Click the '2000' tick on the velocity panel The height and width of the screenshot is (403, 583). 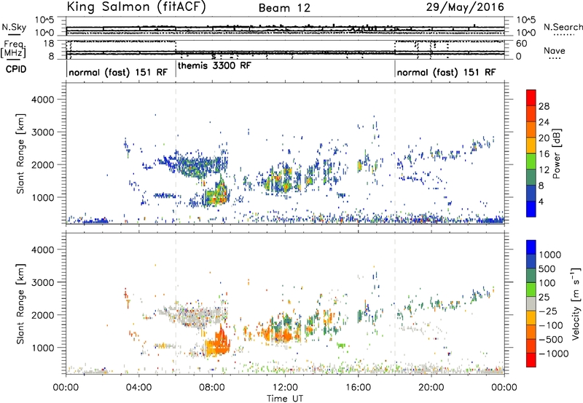click(42, 315)
